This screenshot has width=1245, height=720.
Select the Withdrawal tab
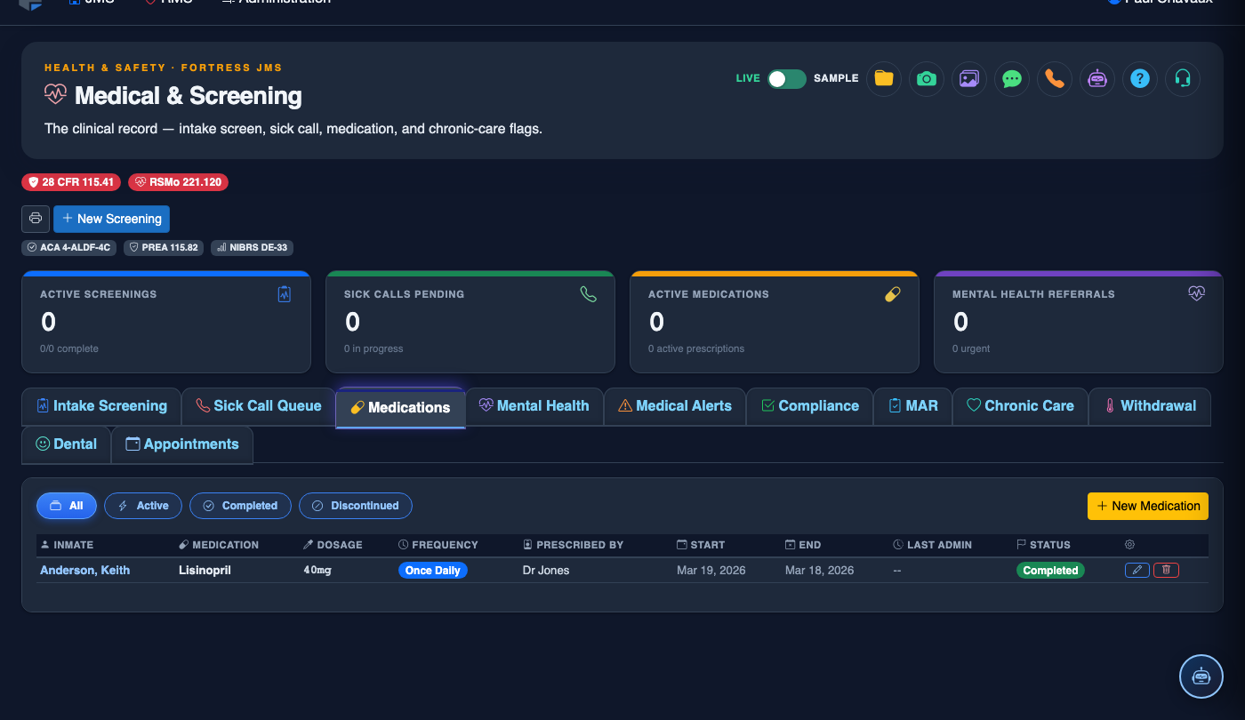coord(1150,406)
